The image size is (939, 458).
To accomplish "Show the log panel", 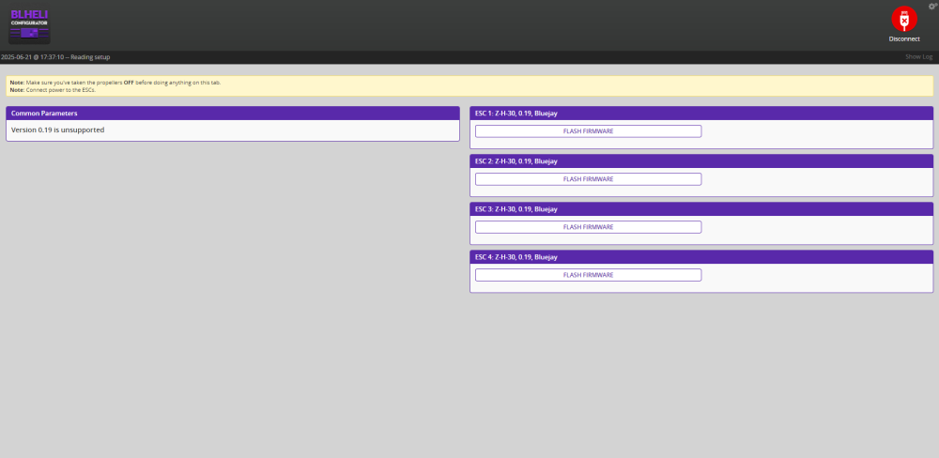I will point(918,57).
